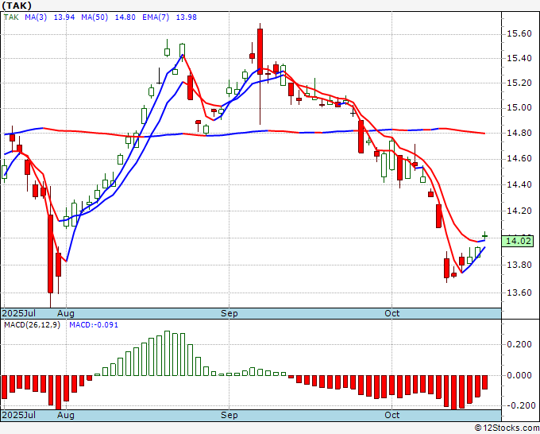Click the EMA(7) value 13.98
The height and width of the screenshot is (434, 540).
click(x=187, y=17)
